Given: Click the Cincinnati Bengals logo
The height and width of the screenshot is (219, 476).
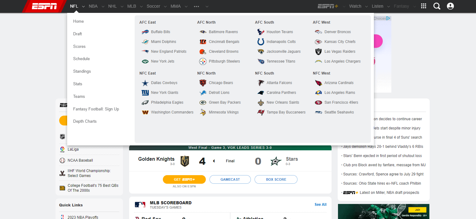Looking at the screenshot, I should pos(203,42).
